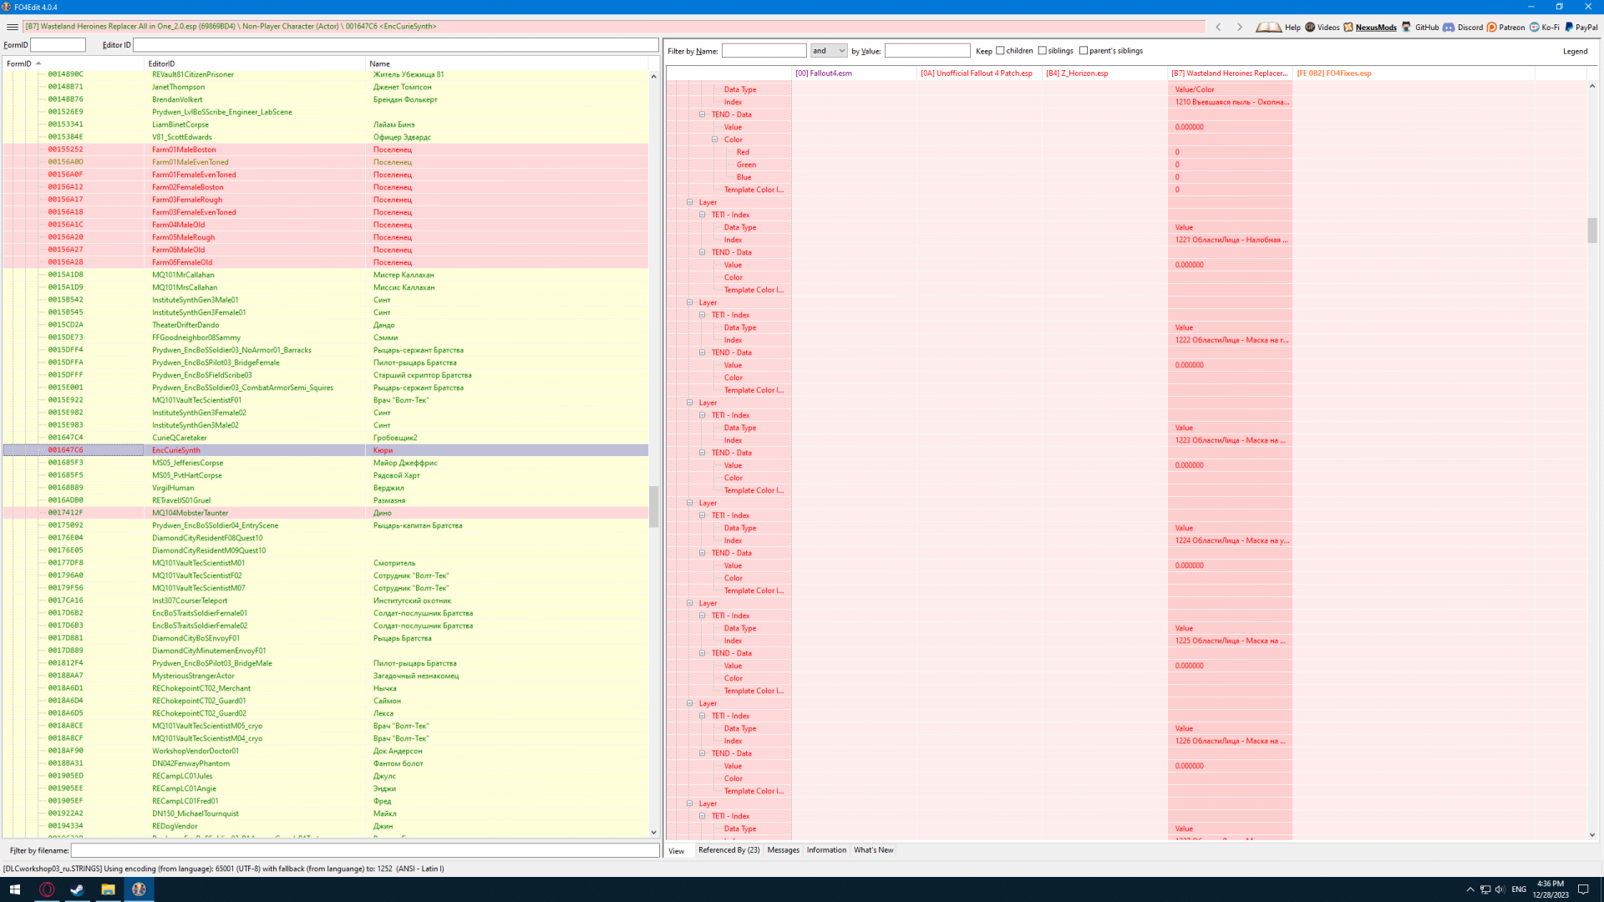The image size is (1604, 902).
Task: Click the Filter by filename input field
Action: pos(365,850)
